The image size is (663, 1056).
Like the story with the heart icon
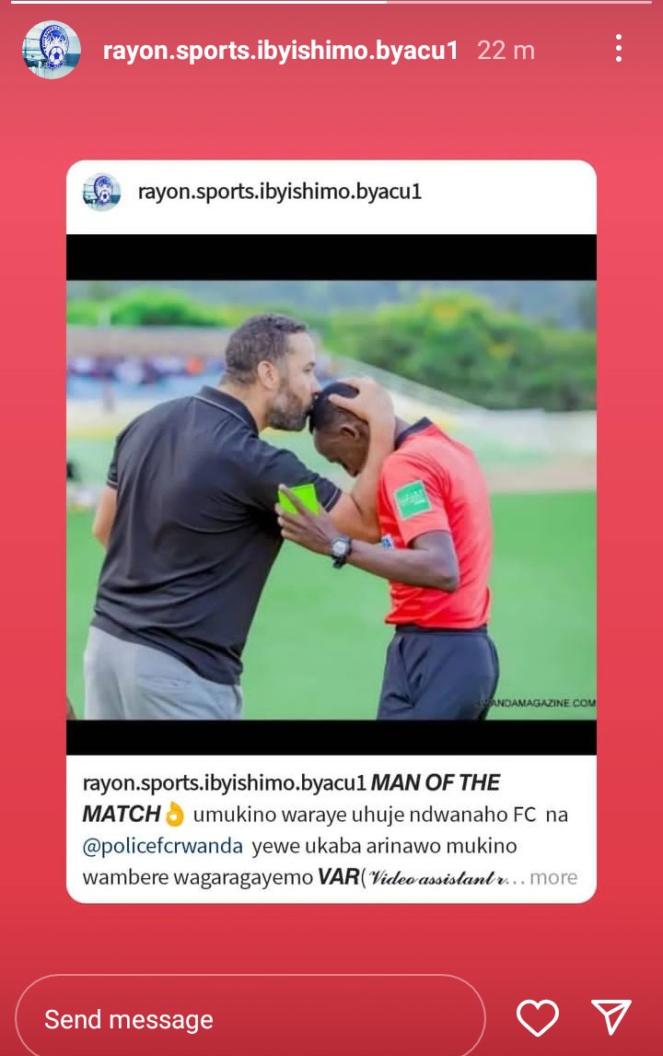(x=537, y=1017)
